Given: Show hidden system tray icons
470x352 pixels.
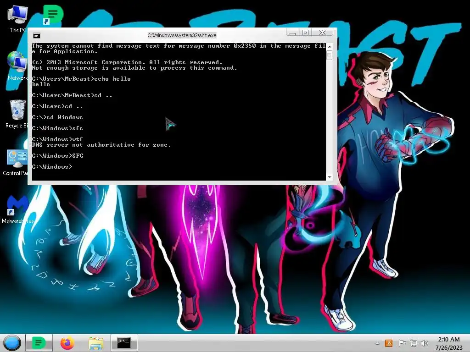Looking at the screenshot, I should tap(377, 344).
